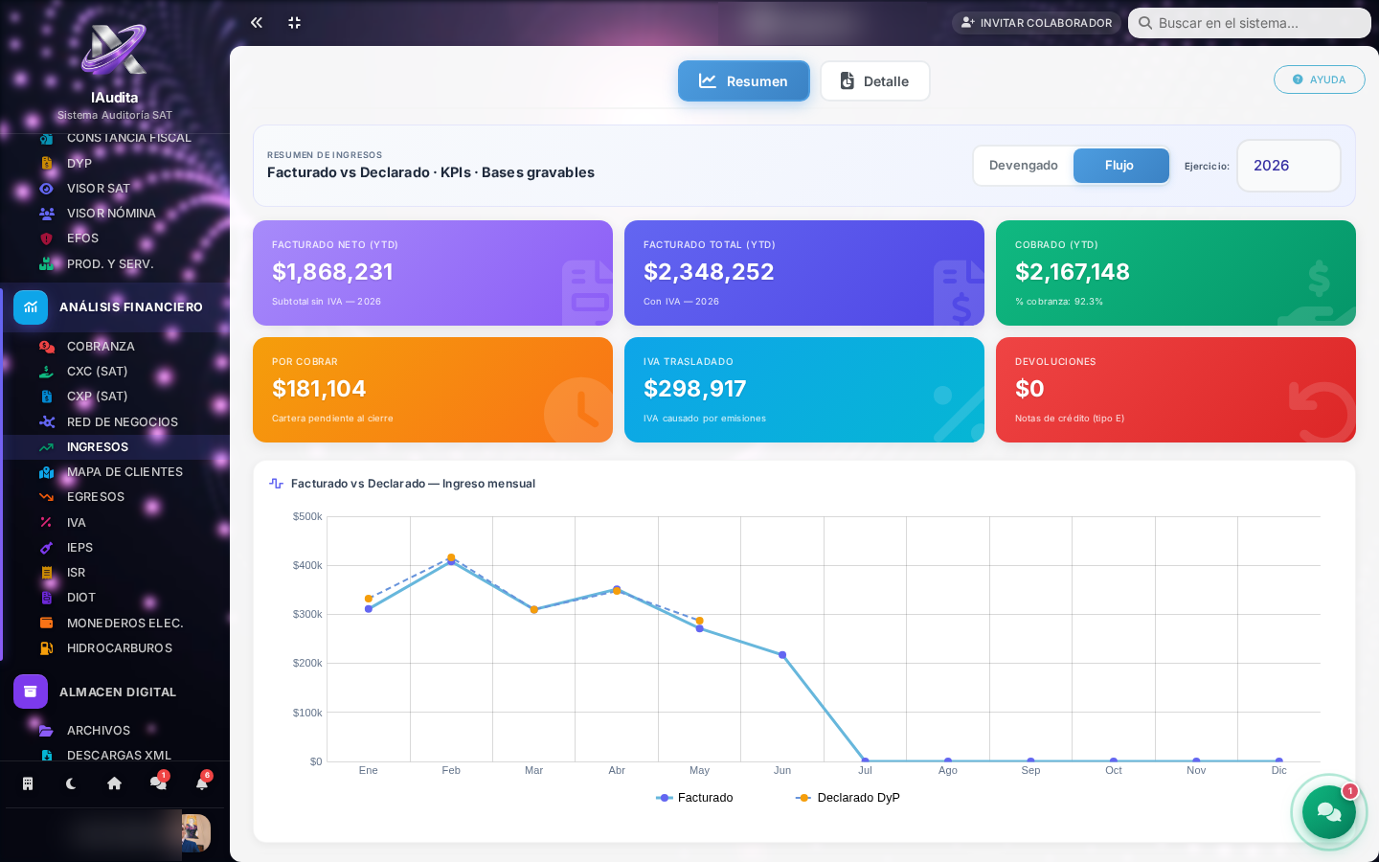Click Cobrado (YTD) card
Viewport: 1379px width, 862px height.
coord(1176,273)
